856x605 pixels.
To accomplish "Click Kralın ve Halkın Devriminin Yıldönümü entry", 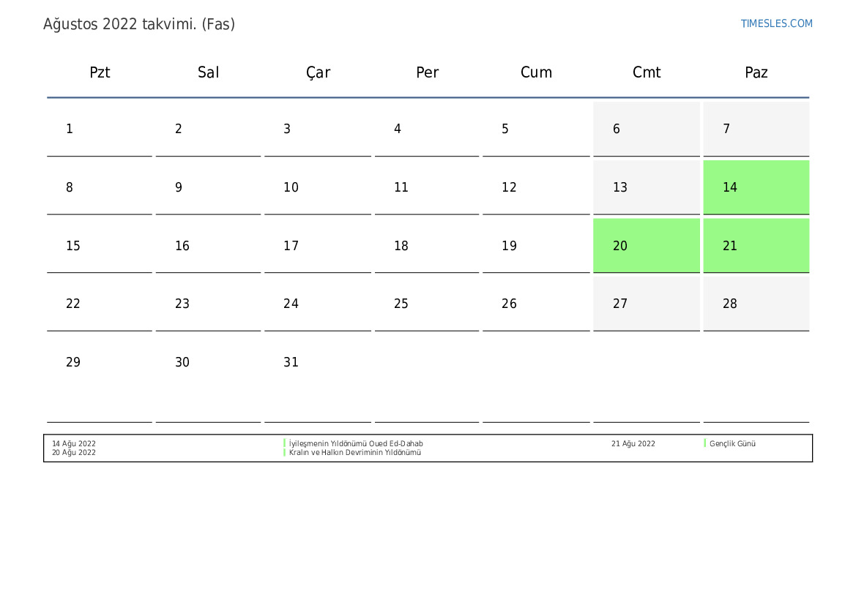I will (x=355, y=452).
